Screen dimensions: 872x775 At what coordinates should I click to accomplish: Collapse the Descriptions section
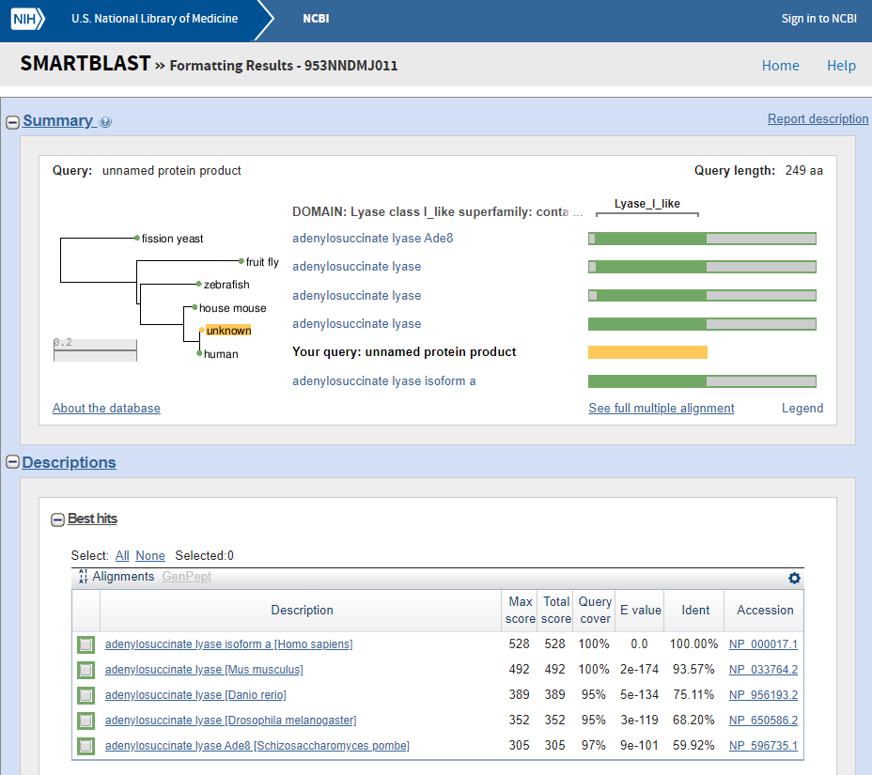pos(12,462)
